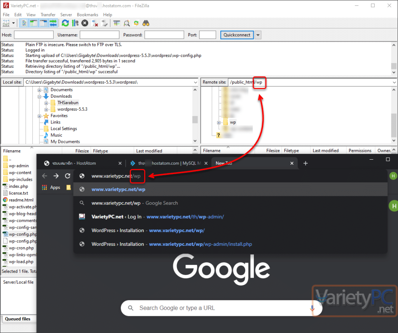Disconnect from the server icon
Screen dimensions: 398x333
pos(95,23)
